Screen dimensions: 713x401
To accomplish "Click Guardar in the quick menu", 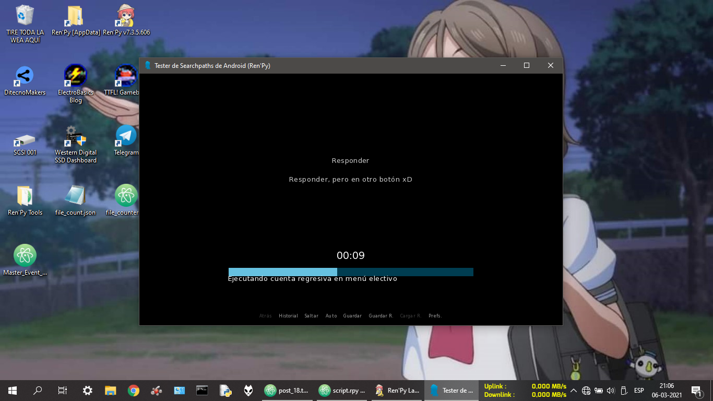I will 352,316.
